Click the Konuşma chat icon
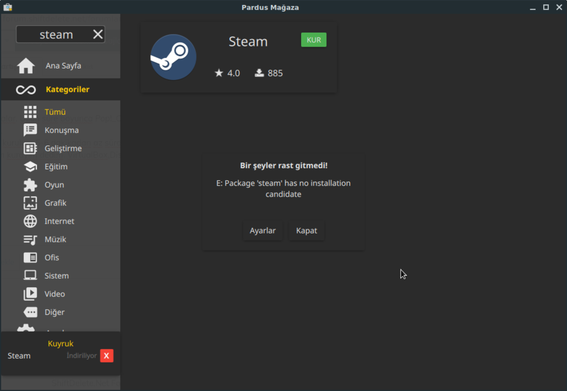 (x=30, y=130)
